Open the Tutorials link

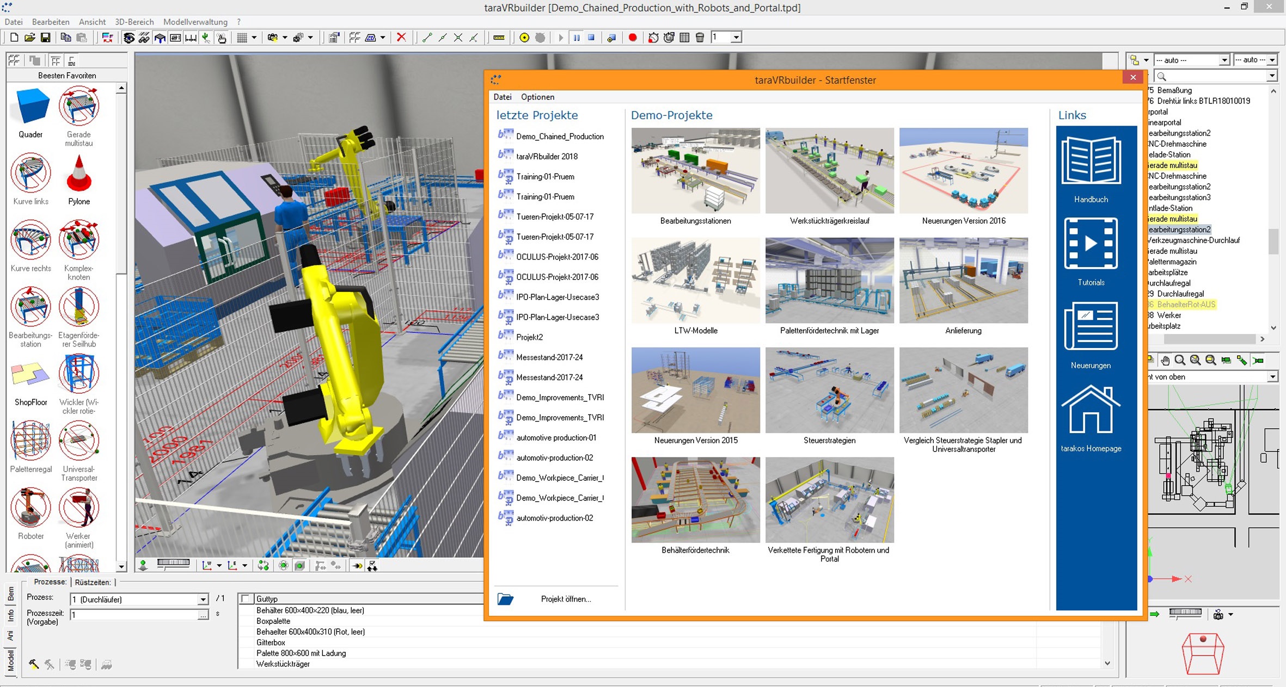tap(1091, 252)
